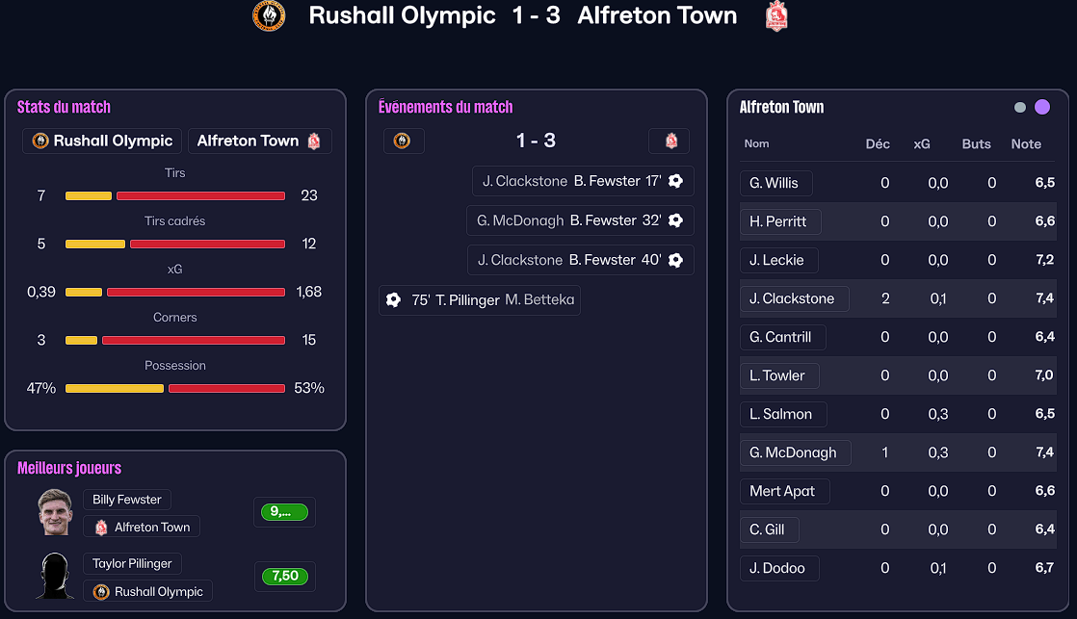
Task: Select the Alfreton Town stats tab
Action: tap(259, 142)
